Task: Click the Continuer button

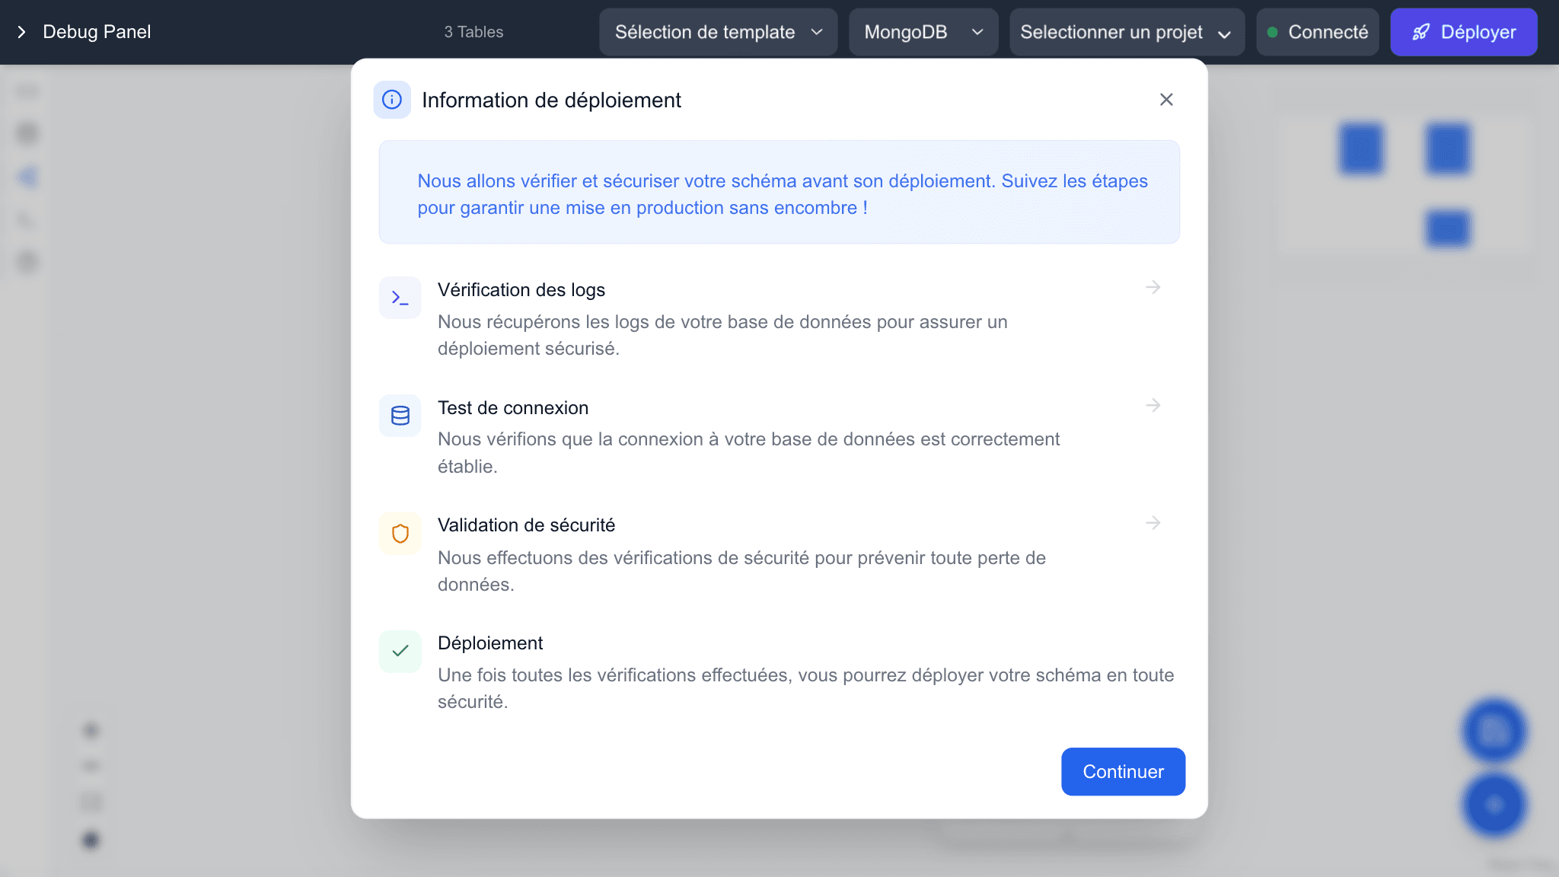Action: coord(1123,771)
